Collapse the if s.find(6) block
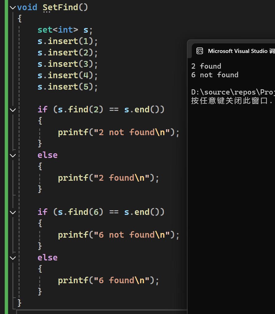The height and width of the screenshot is (314, 275). (13, 212)
